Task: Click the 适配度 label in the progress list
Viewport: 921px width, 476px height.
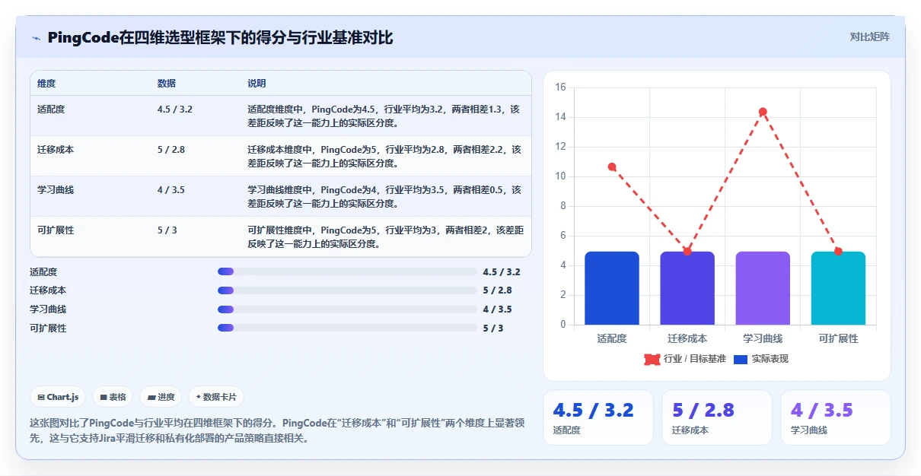Action: point(43,271)
